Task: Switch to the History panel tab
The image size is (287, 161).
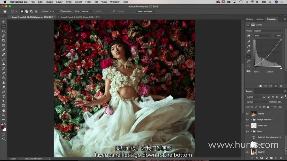Action: tap(249, 19)
